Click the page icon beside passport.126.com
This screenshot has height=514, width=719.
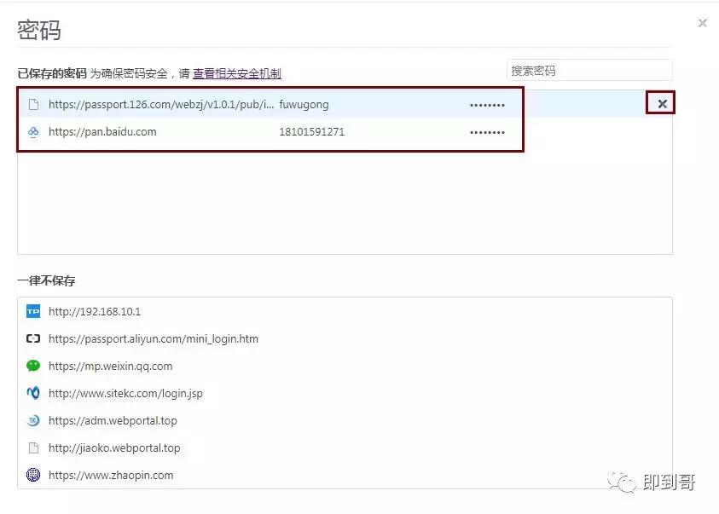point(33,105)
